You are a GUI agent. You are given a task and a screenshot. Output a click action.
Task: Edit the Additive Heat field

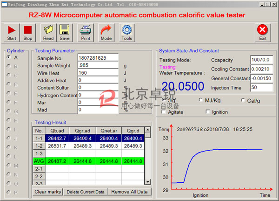click(98, 80)
